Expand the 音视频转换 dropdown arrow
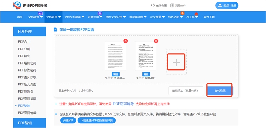The image size is (266, 128). tap(145, 17)
